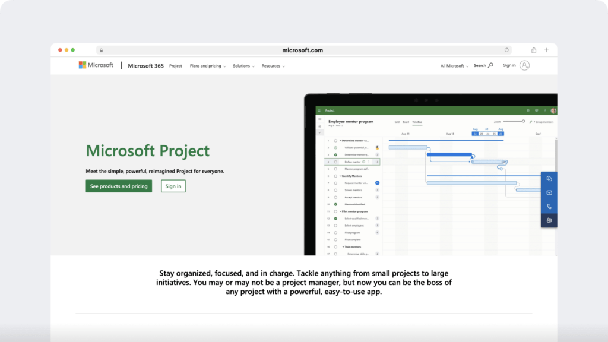Click the email icon on the blue sidebar
This screenshot has height=342, width=608.
click(549, 192)
